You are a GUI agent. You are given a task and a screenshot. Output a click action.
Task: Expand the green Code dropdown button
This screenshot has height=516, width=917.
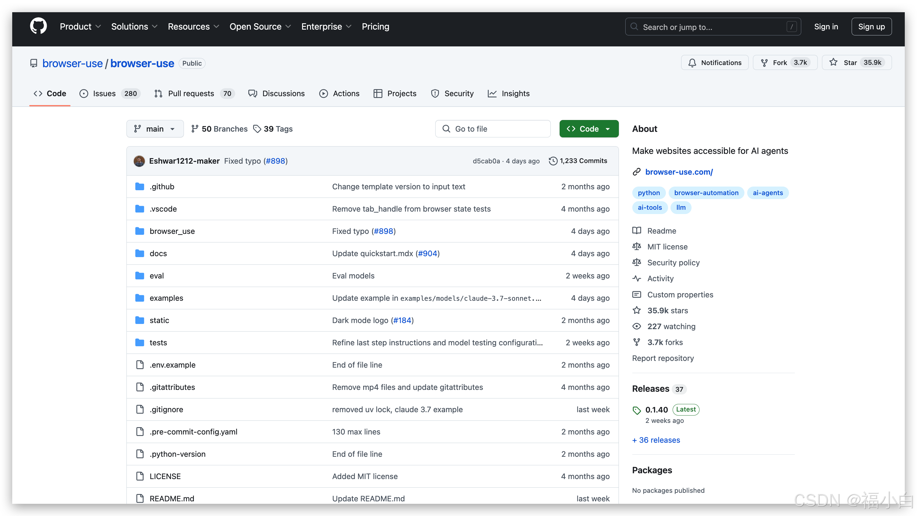coord(589,129)
